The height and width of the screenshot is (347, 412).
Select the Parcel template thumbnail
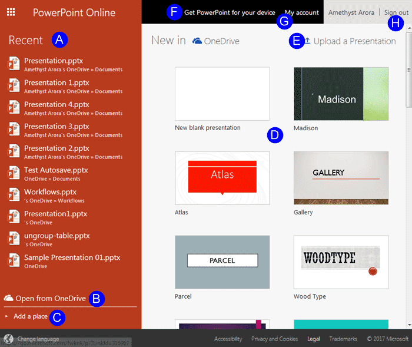click(x=222, y=262)
